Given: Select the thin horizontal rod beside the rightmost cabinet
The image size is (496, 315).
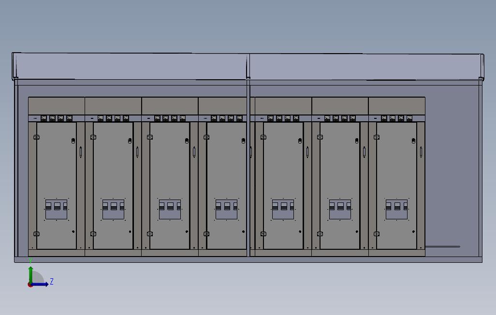Looking at the screenshot, I should pyautogui.click(x=442, y=246).
